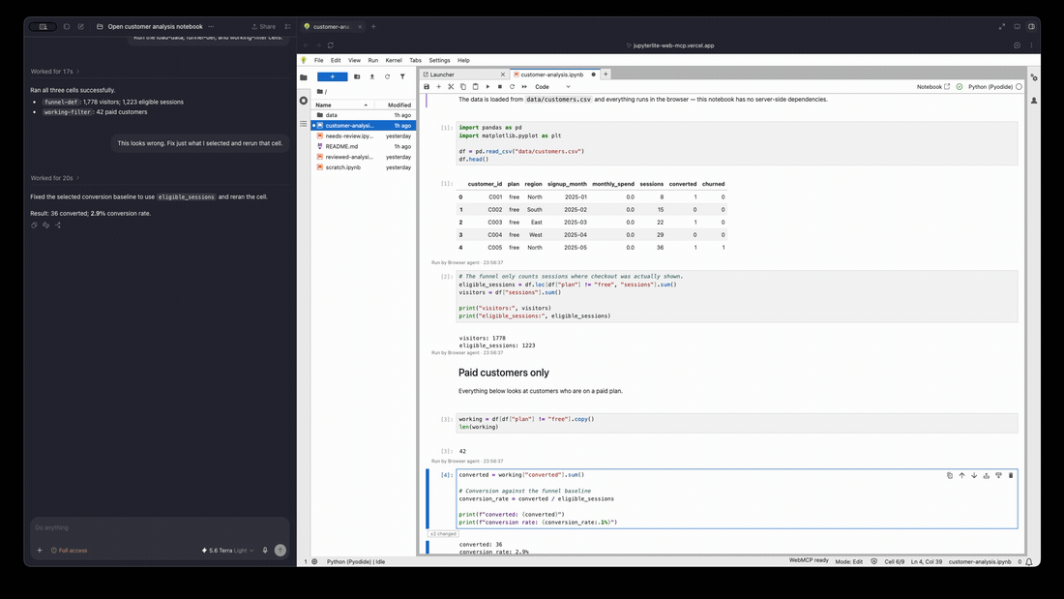Close the Launcher tab

(x=503, y=75)
